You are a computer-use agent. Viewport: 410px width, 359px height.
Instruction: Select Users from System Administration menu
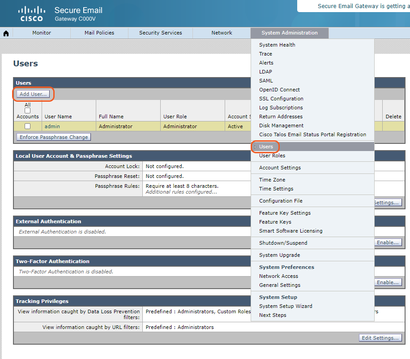pos(266,147)
